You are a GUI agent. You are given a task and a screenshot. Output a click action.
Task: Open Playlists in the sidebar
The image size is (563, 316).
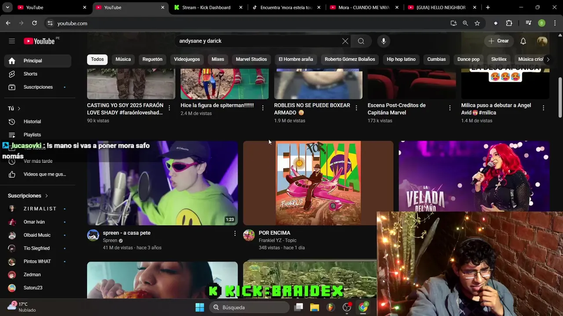[x=38, y=135]
